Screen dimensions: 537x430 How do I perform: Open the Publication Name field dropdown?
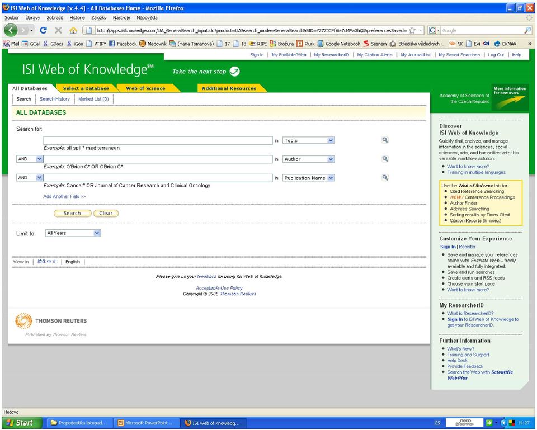click(308, 178)
